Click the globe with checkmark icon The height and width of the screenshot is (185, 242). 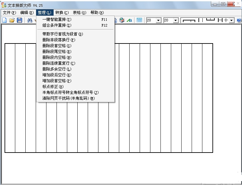pyautogui.click(x=122, y=20)
